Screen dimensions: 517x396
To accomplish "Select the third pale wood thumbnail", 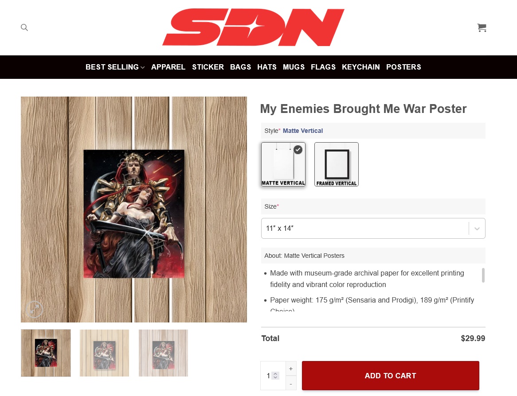I will pos(163,353).
